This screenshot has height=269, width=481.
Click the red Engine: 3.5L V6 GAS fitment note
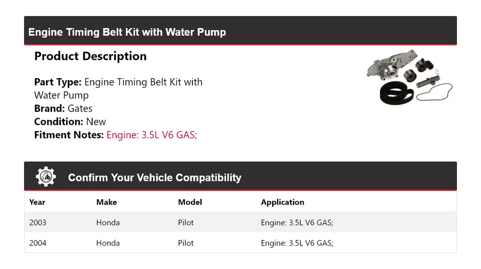click(x=152, y=135)
